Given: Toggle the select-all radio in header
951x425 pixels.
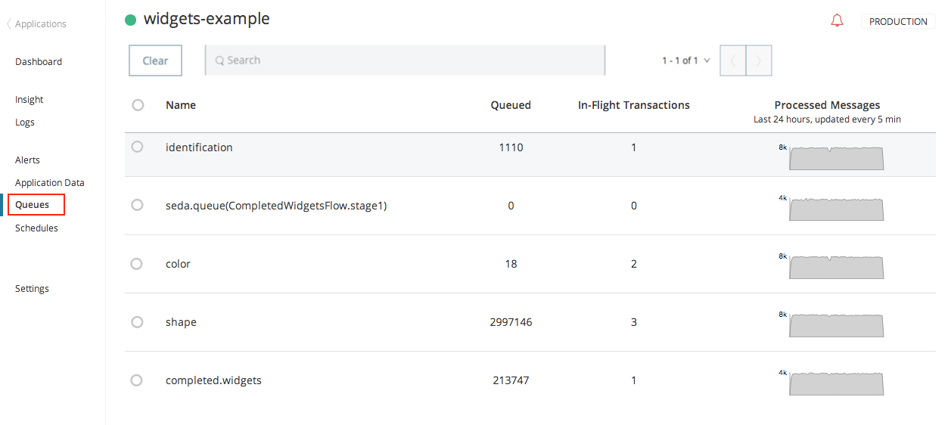Looking at the screenshot, I should coord(138,105).
